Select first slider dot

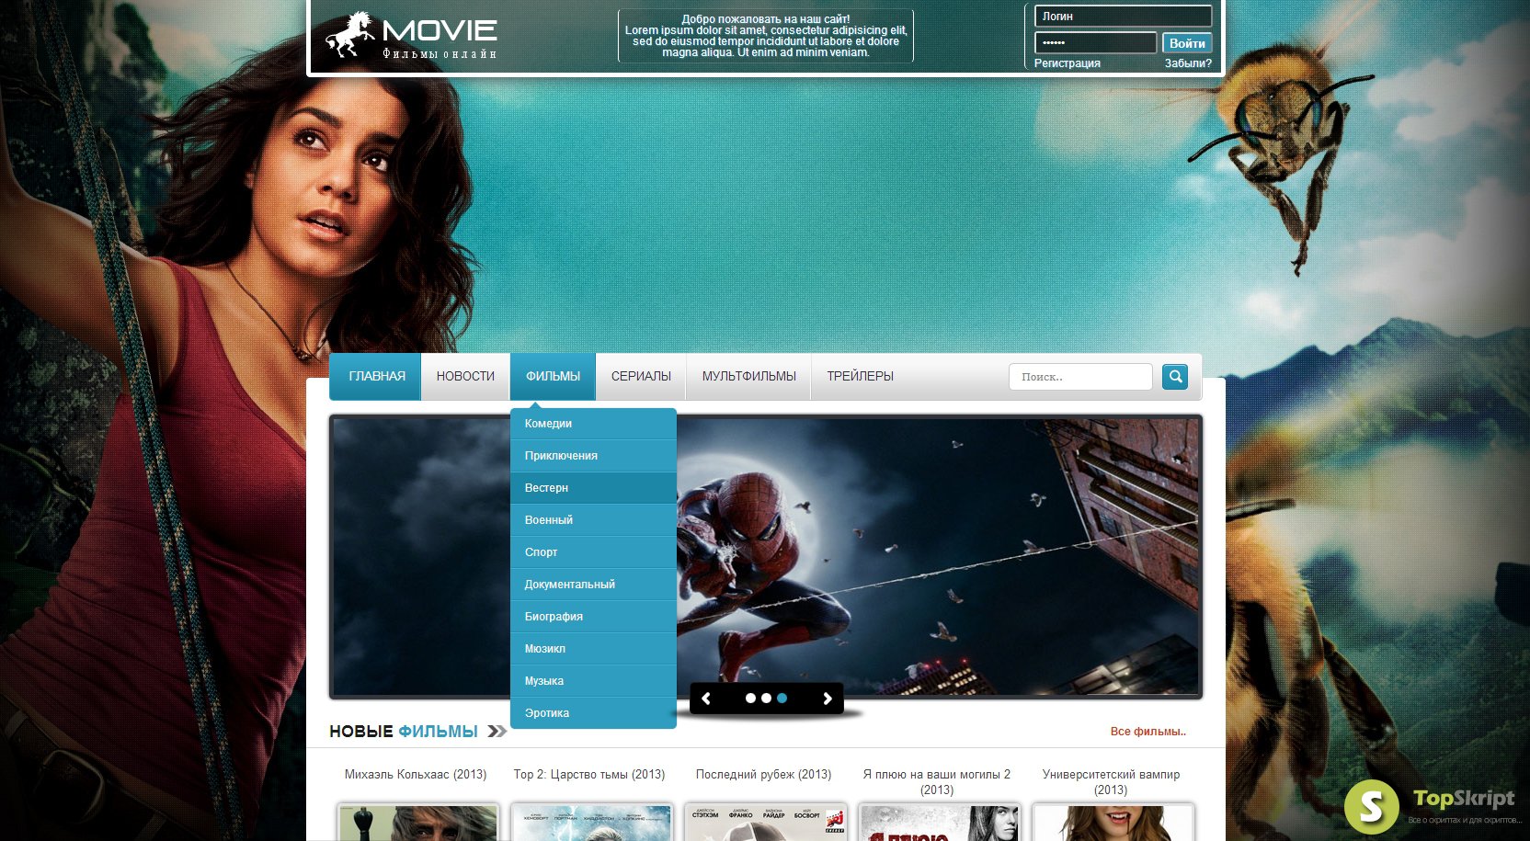750,699
